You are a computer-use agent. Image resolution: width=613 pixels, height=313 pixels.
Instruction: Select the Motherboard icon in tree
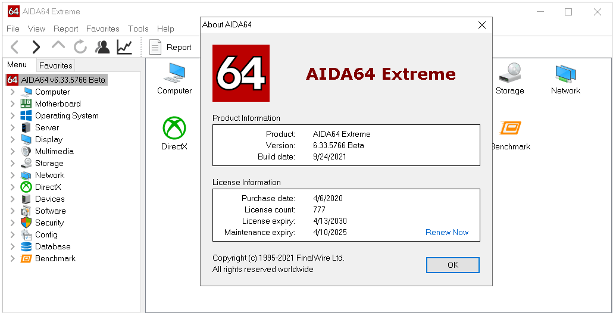point(26,104)
